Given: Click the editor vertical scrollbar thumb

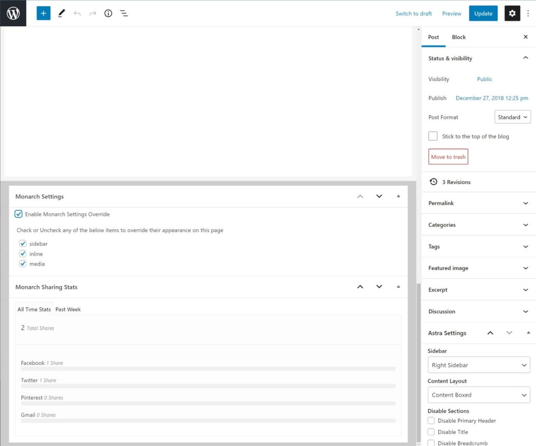Looking at the screenshot, I should coord(418,363).
